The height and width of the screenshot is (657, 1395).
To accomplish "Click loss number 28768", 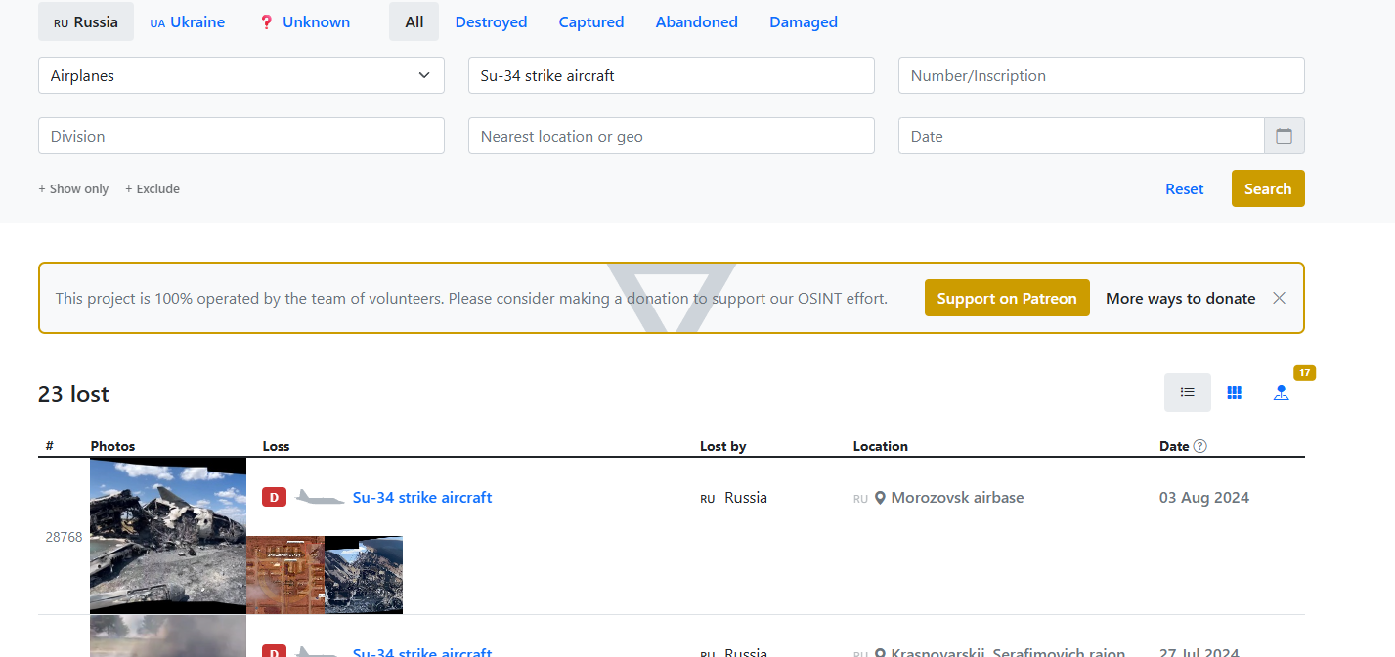I will pos(64,537).
